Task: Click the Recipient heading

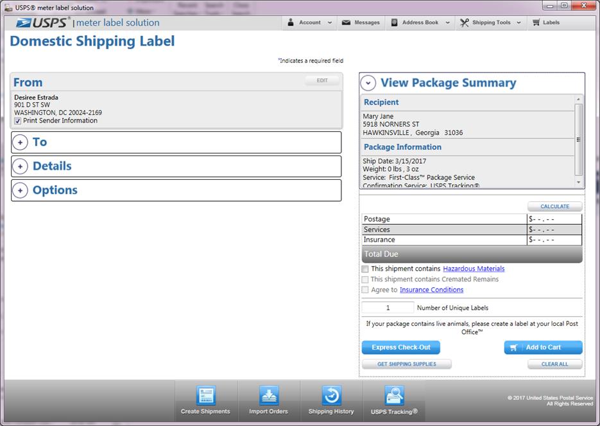Action: pos(381,102)
